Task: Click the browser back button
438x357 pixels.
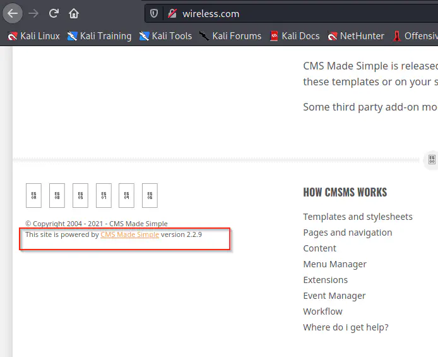Action: 13,13
